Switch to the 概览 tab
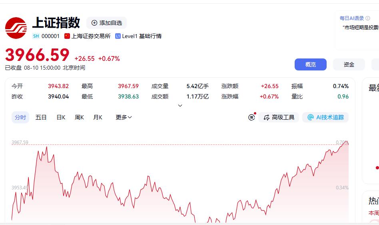This screenshot has height=225, width=379. (310, 64)
